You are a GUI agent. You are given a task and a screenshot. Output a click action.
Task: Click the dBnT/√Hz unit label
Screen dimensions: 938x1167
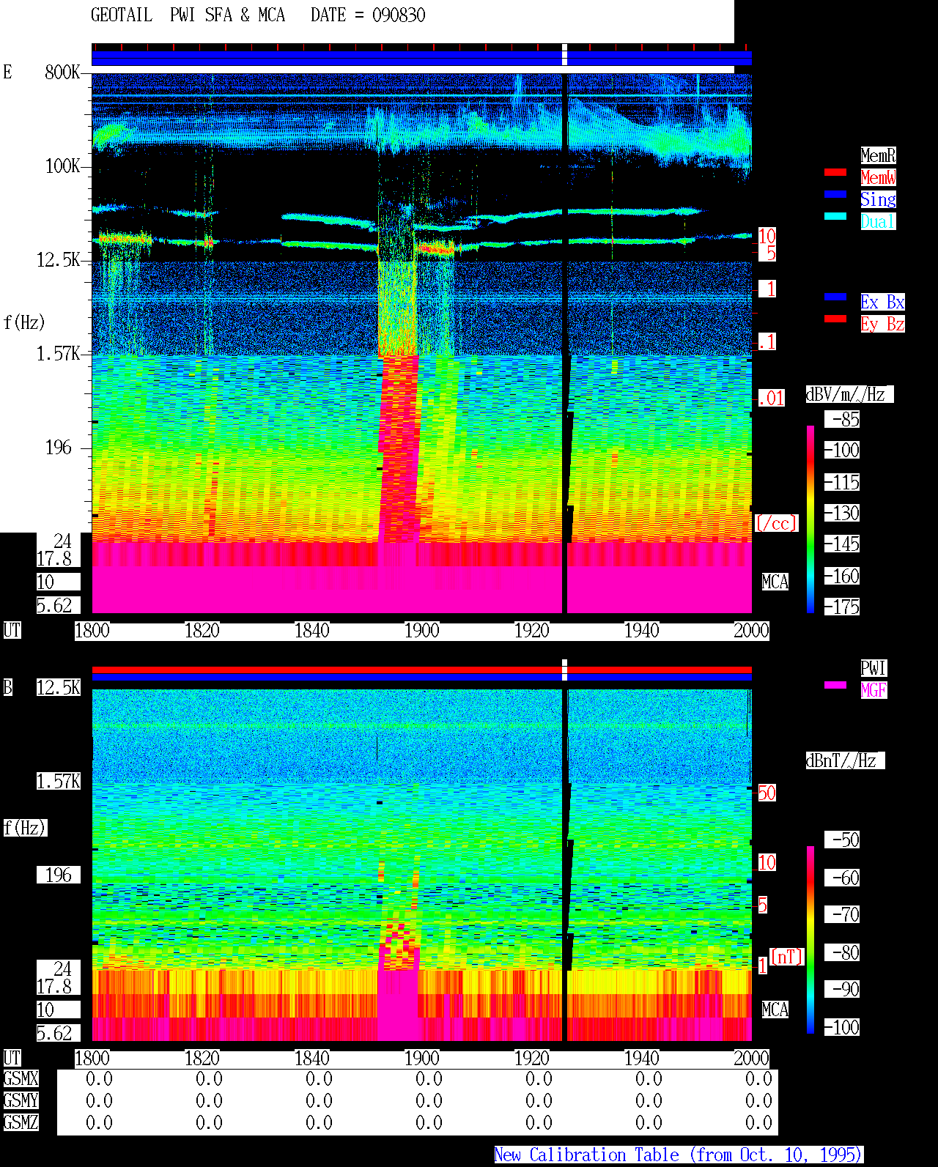pyautogui.click(x=845, y=760)
